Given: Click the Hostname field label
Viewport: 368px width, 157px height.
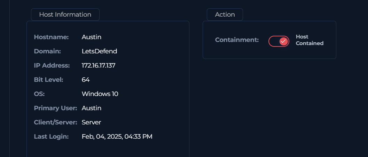Looking at the screenshot, I should [x=51, y=37].
